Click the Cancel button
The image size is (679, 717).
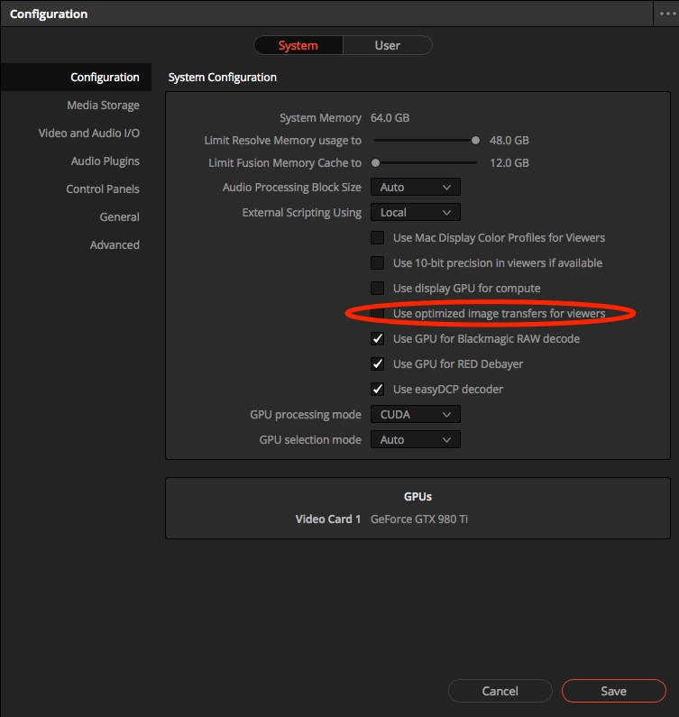(x=500, y=691)
